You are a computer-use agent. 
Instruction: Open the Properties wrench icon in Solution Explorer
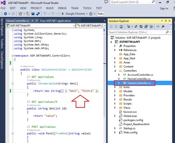tap(163, 26)
